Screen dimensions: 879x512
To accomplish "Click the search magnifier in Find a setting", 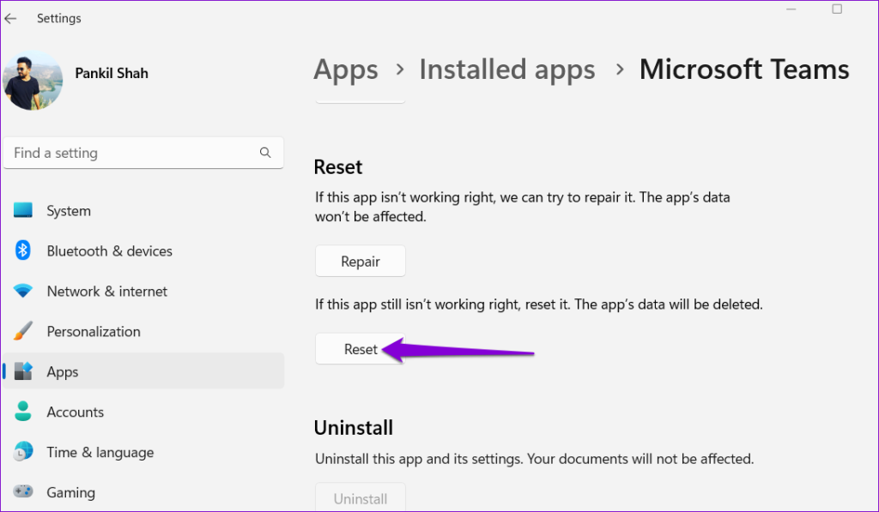I will [266, 152].
